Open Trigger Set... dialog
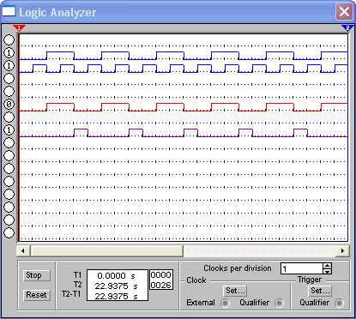This screenshot has width=356, height=319. click(320, 291)
